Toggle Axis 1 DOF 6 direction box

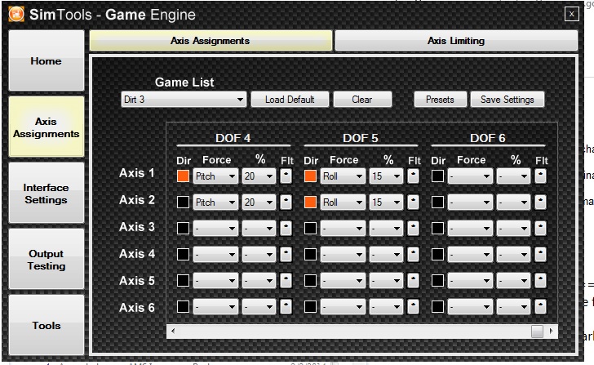(x=437, y=176)
